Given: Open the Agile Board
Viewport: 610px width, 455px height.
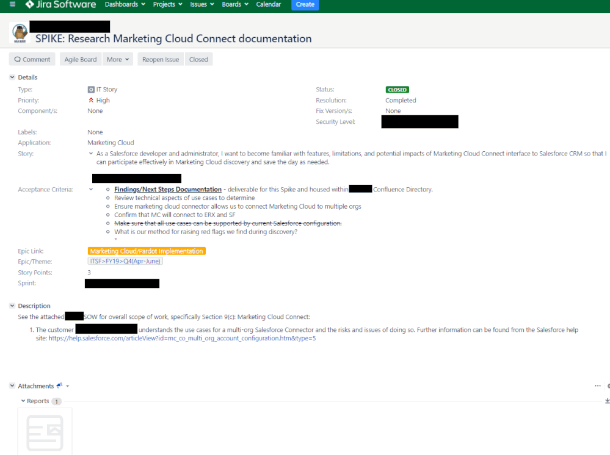Looking at the screenshot, I should 81,59.
